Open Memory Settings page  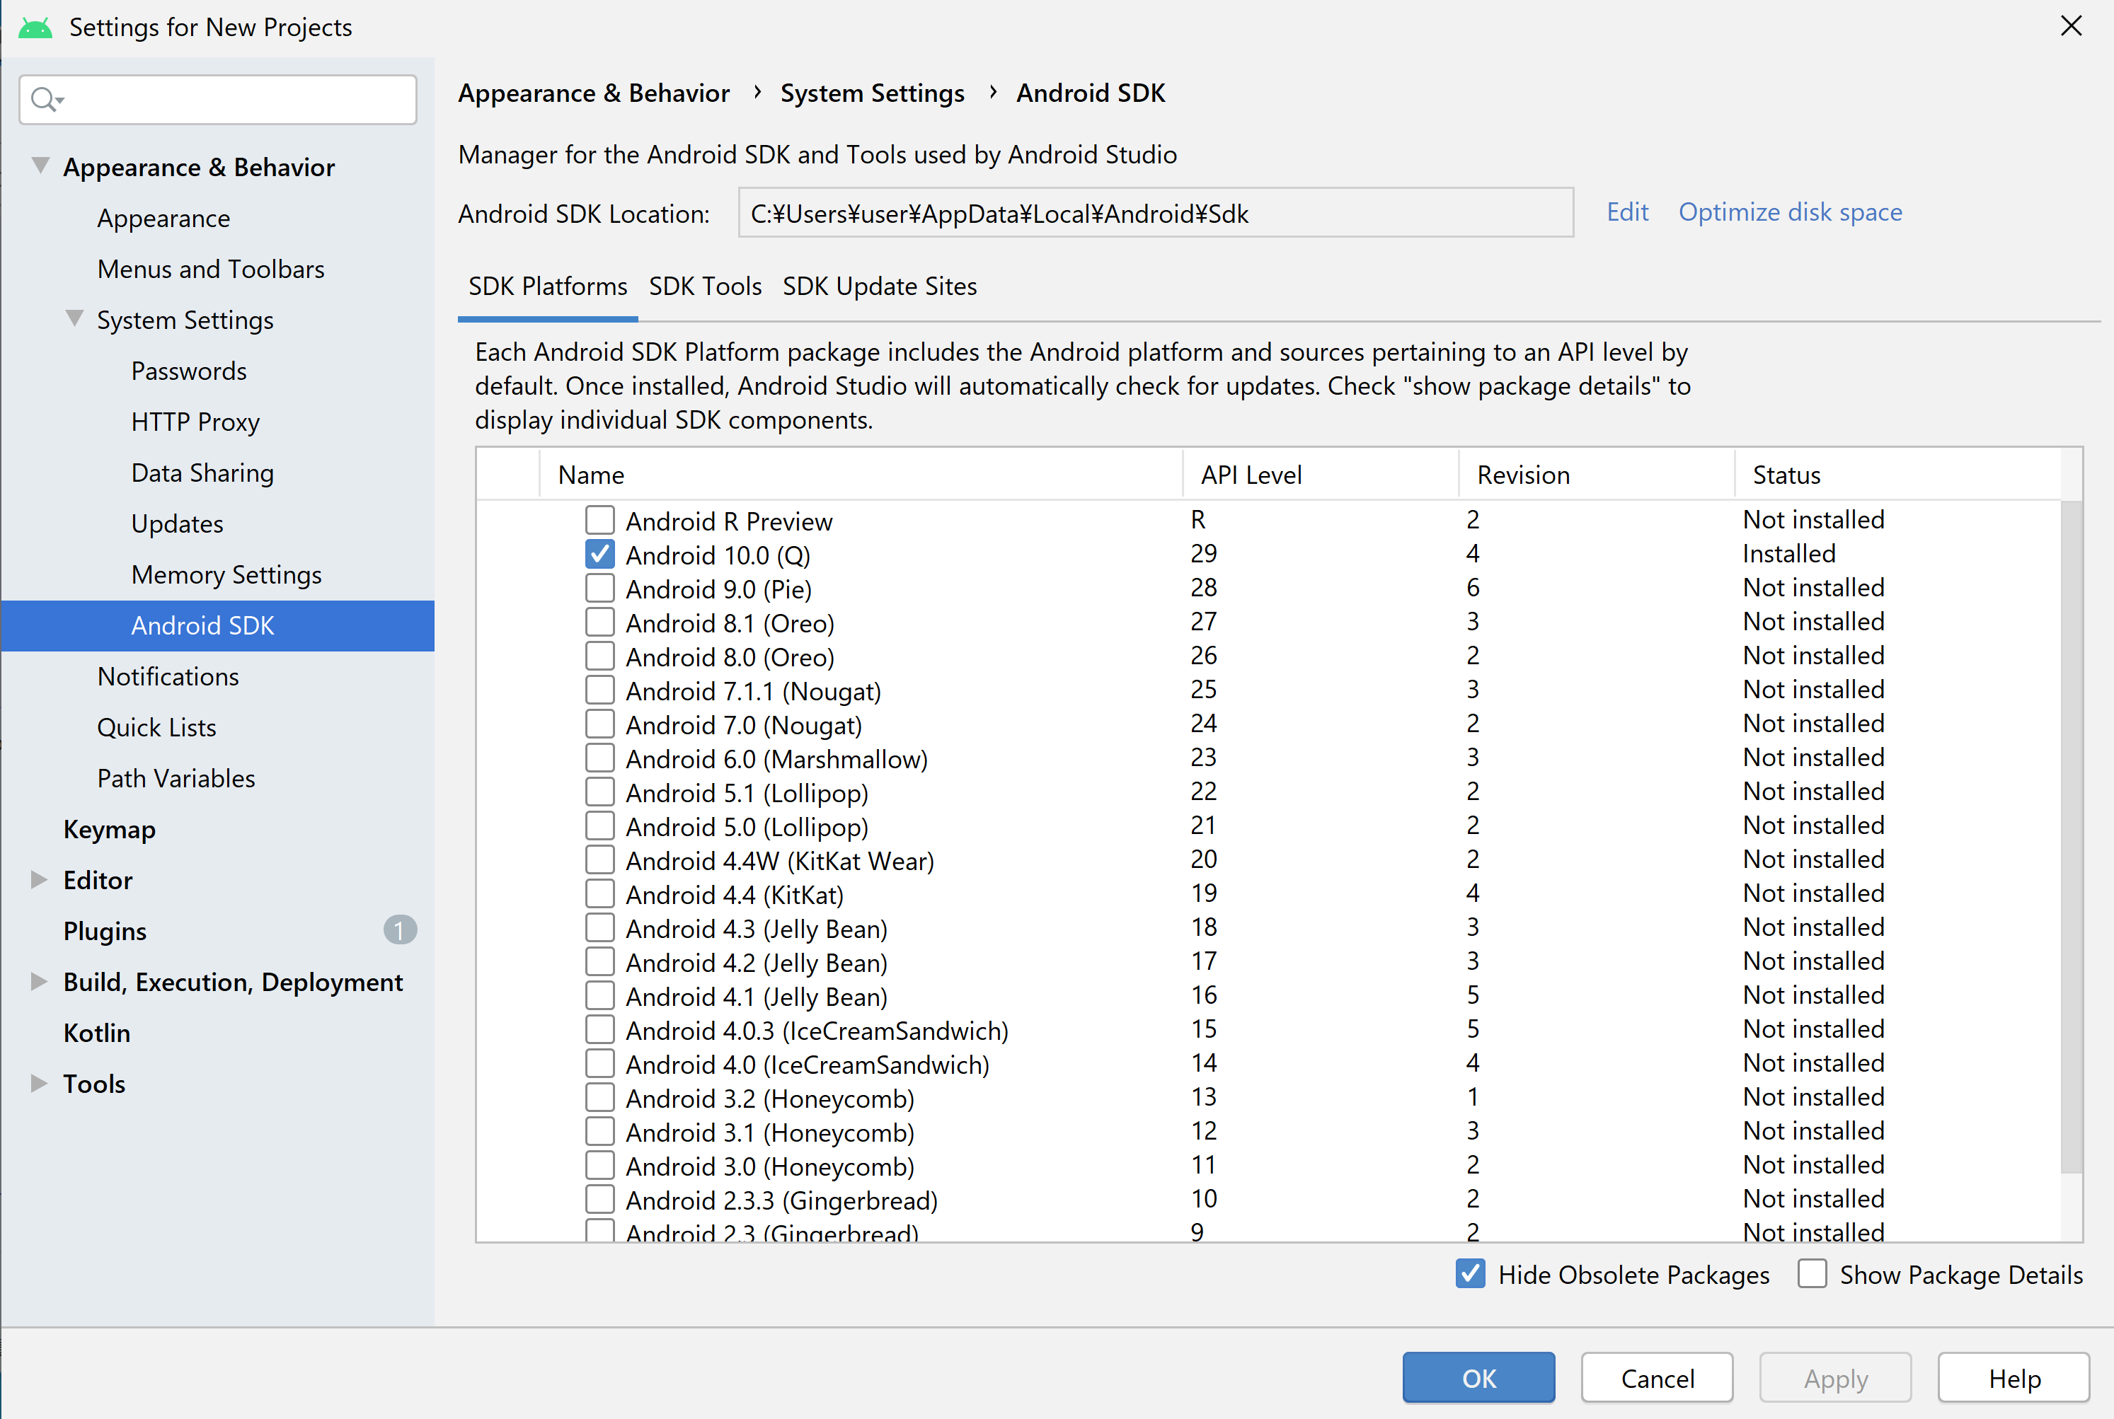(226, 574)
